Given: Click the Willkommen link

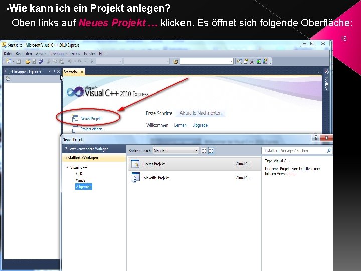Looking at the screenshot, I should pyautogui.click(x=157, y=125).
